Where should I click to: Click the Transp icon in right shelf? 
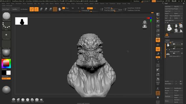tap(158, 88)
